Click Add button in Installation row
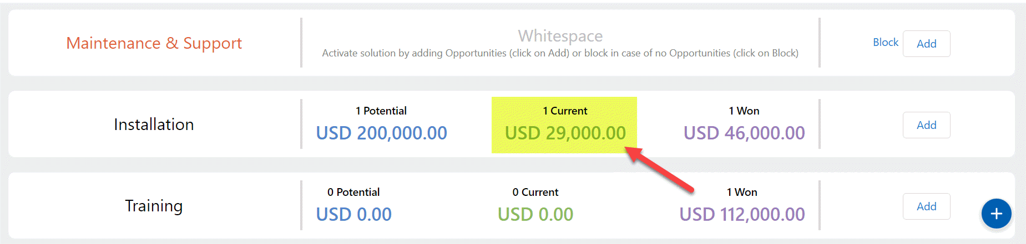 point(926,125)
